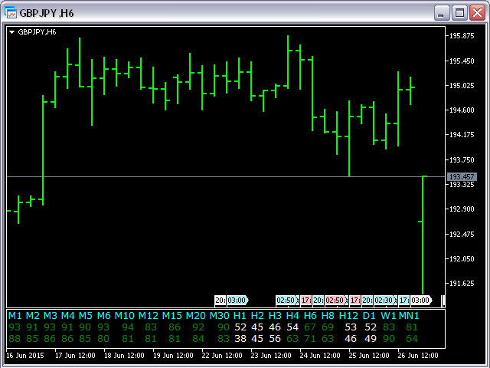
Task: Click the GBPJPY chart window icon
Action: tap(11, 12)
